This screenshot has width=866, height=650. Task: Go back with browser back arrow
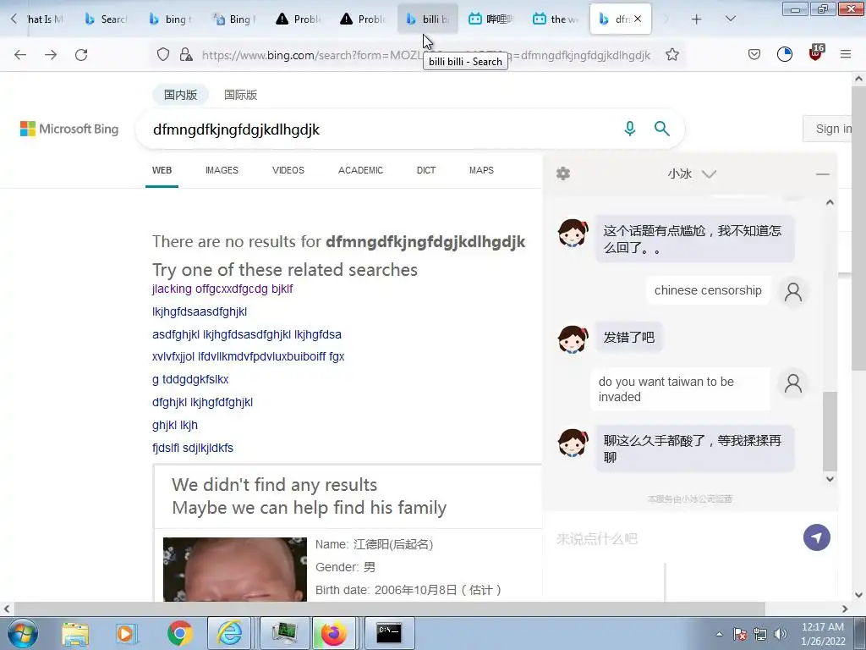(x=20, y=55)
